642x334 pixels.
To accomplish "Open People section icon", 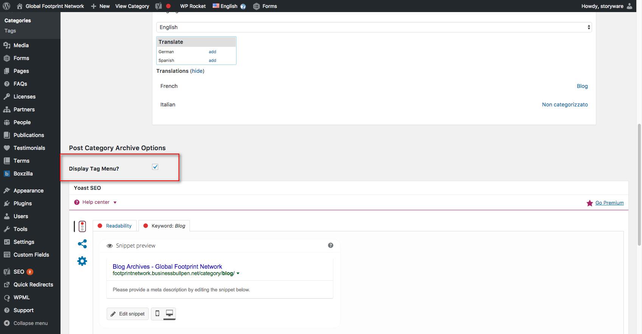I will coord(7,122).
